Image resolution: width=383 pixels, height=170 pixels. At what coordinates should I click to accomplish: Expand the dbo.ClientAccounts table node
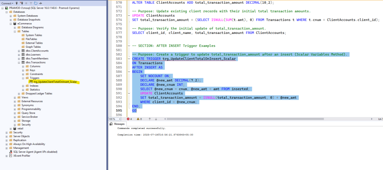(19, 51)
